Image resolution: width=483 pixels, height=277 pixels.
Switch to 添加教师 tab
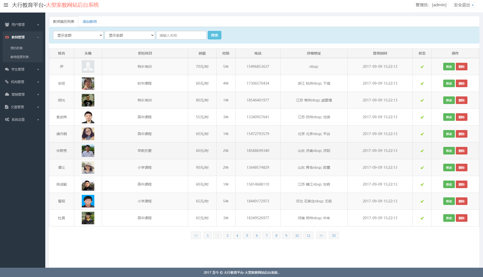coord(90,22)
